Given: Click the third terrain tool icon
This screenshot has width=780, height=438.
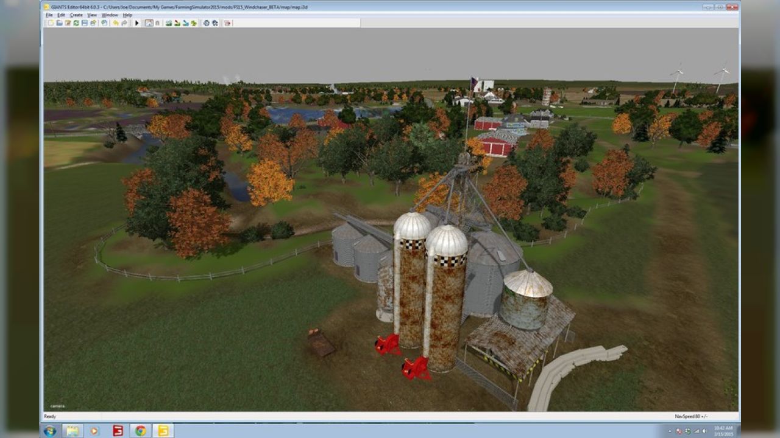Looking at the screenshot, I should 185,23.
